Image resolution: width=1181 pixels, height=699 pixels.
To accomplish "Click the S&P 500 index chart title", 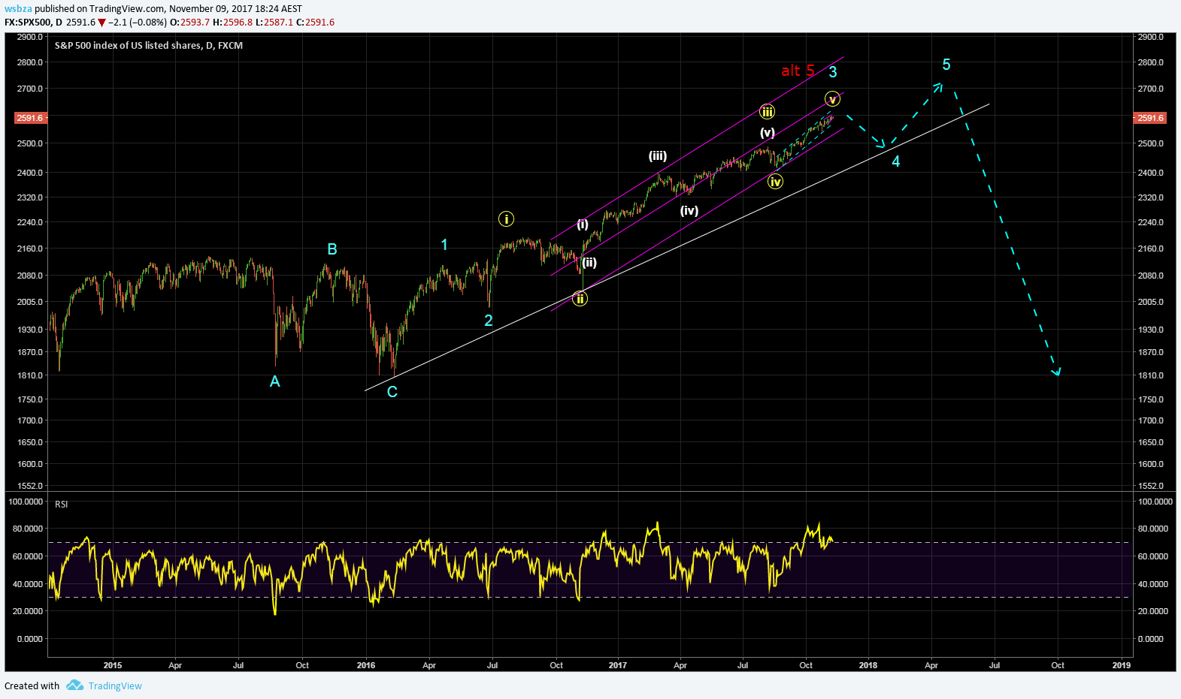I will pos(149,46).
